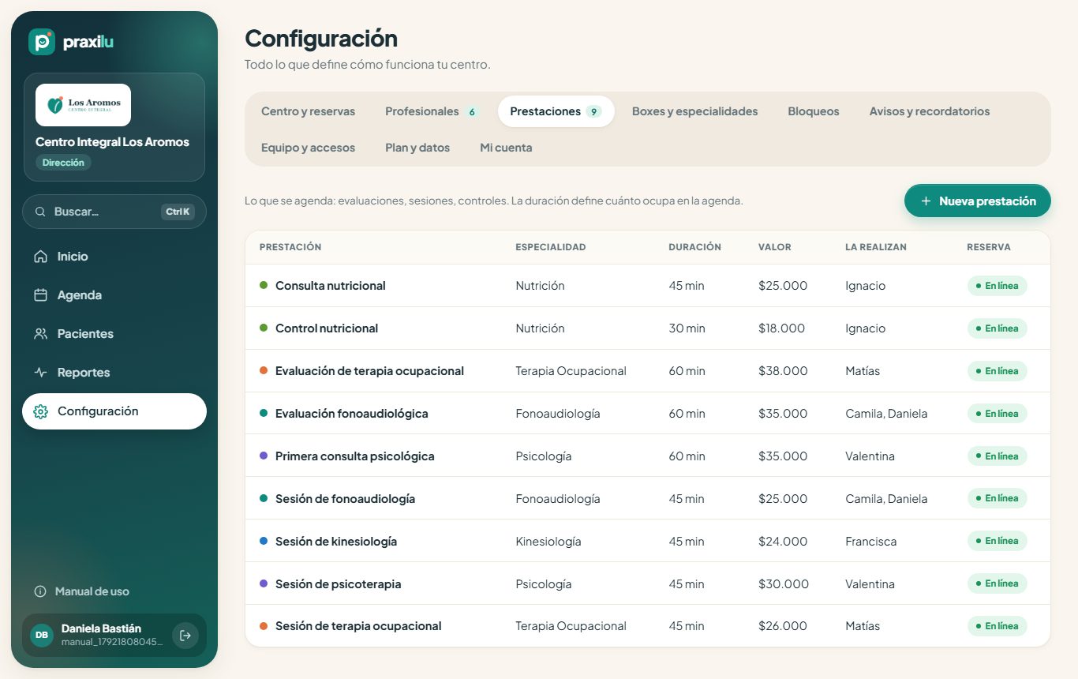Screen dimensions: 1078x679
Task: Click the praxilu logo icon
Action: coord(42,42)
